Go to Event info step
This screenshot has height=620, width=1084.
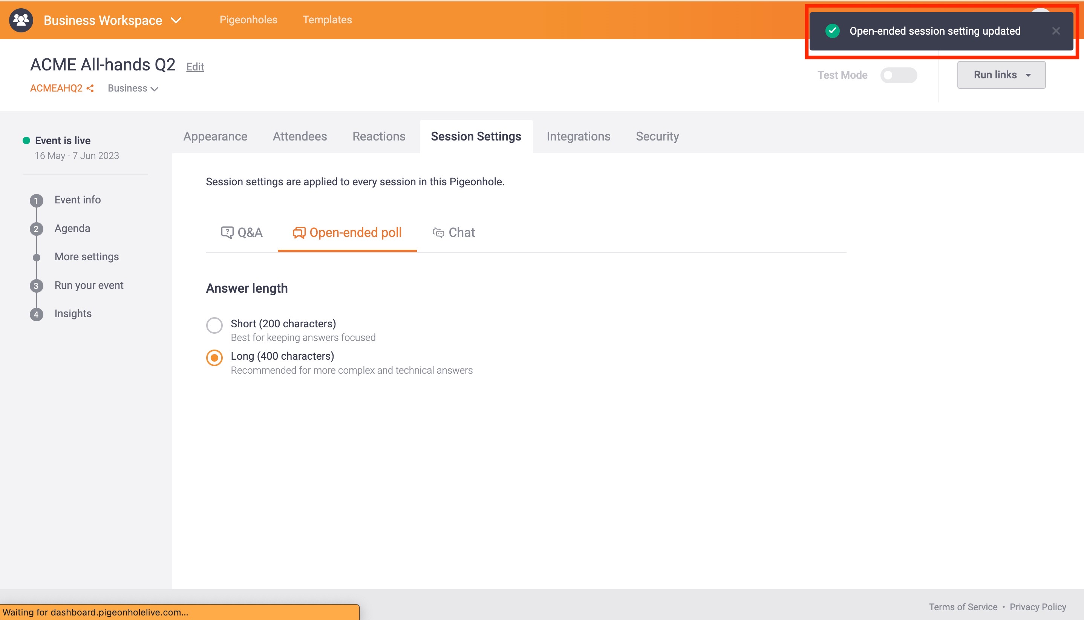tap(78, 200)
